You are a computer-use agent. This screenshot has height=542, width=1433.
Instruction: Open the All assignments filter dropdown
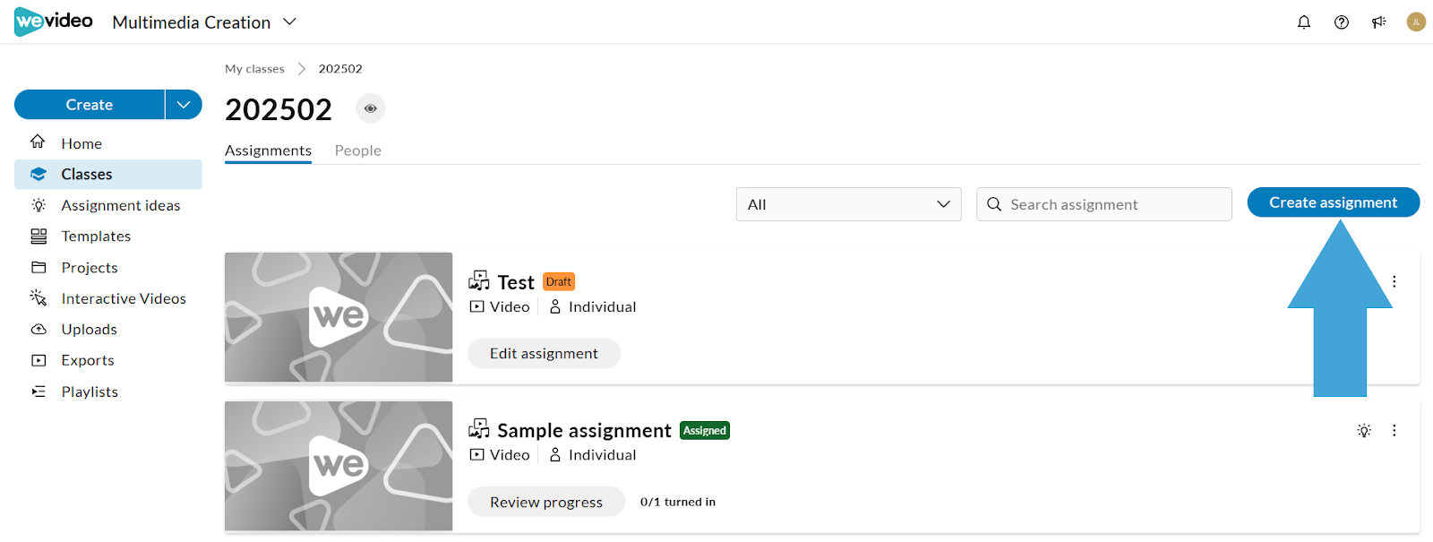(849, 204)
